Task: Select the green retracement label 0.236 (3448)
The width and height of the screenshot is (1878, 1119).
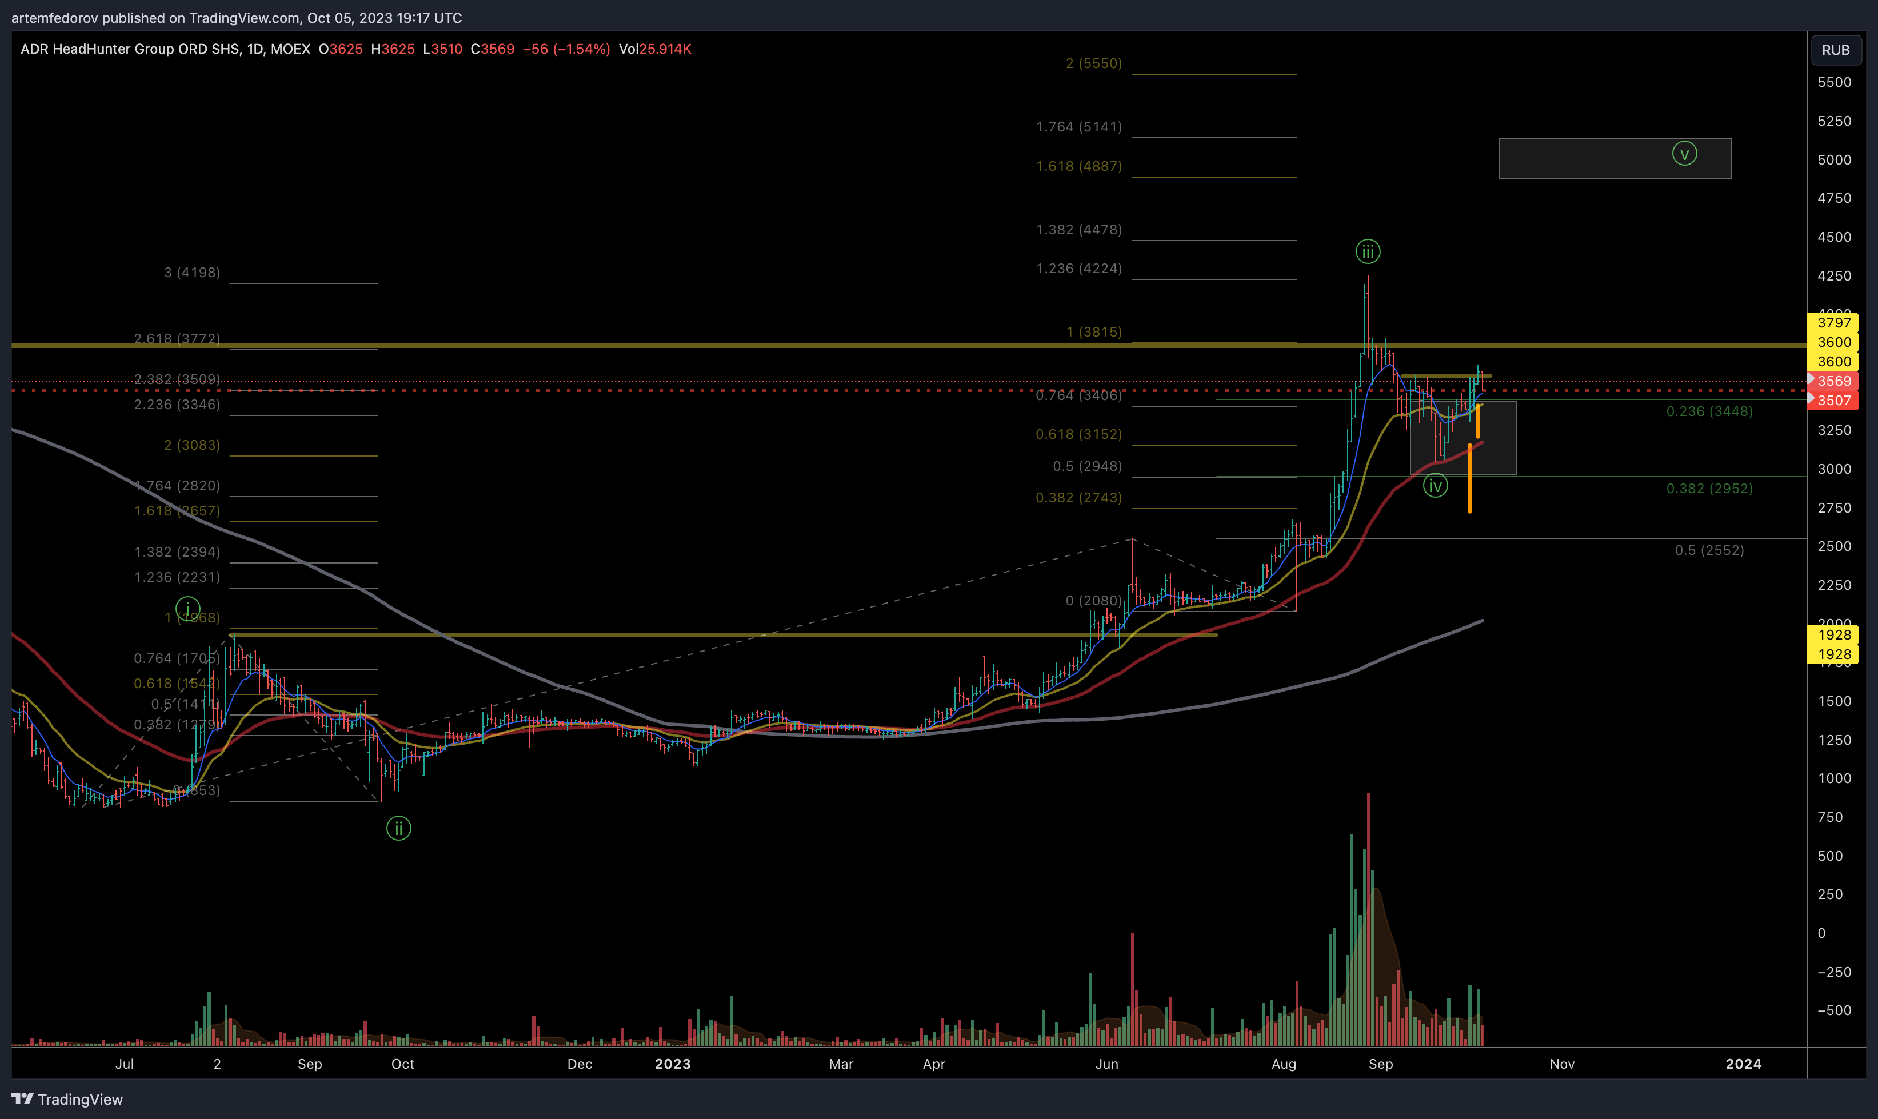Action: point(1709,411)
